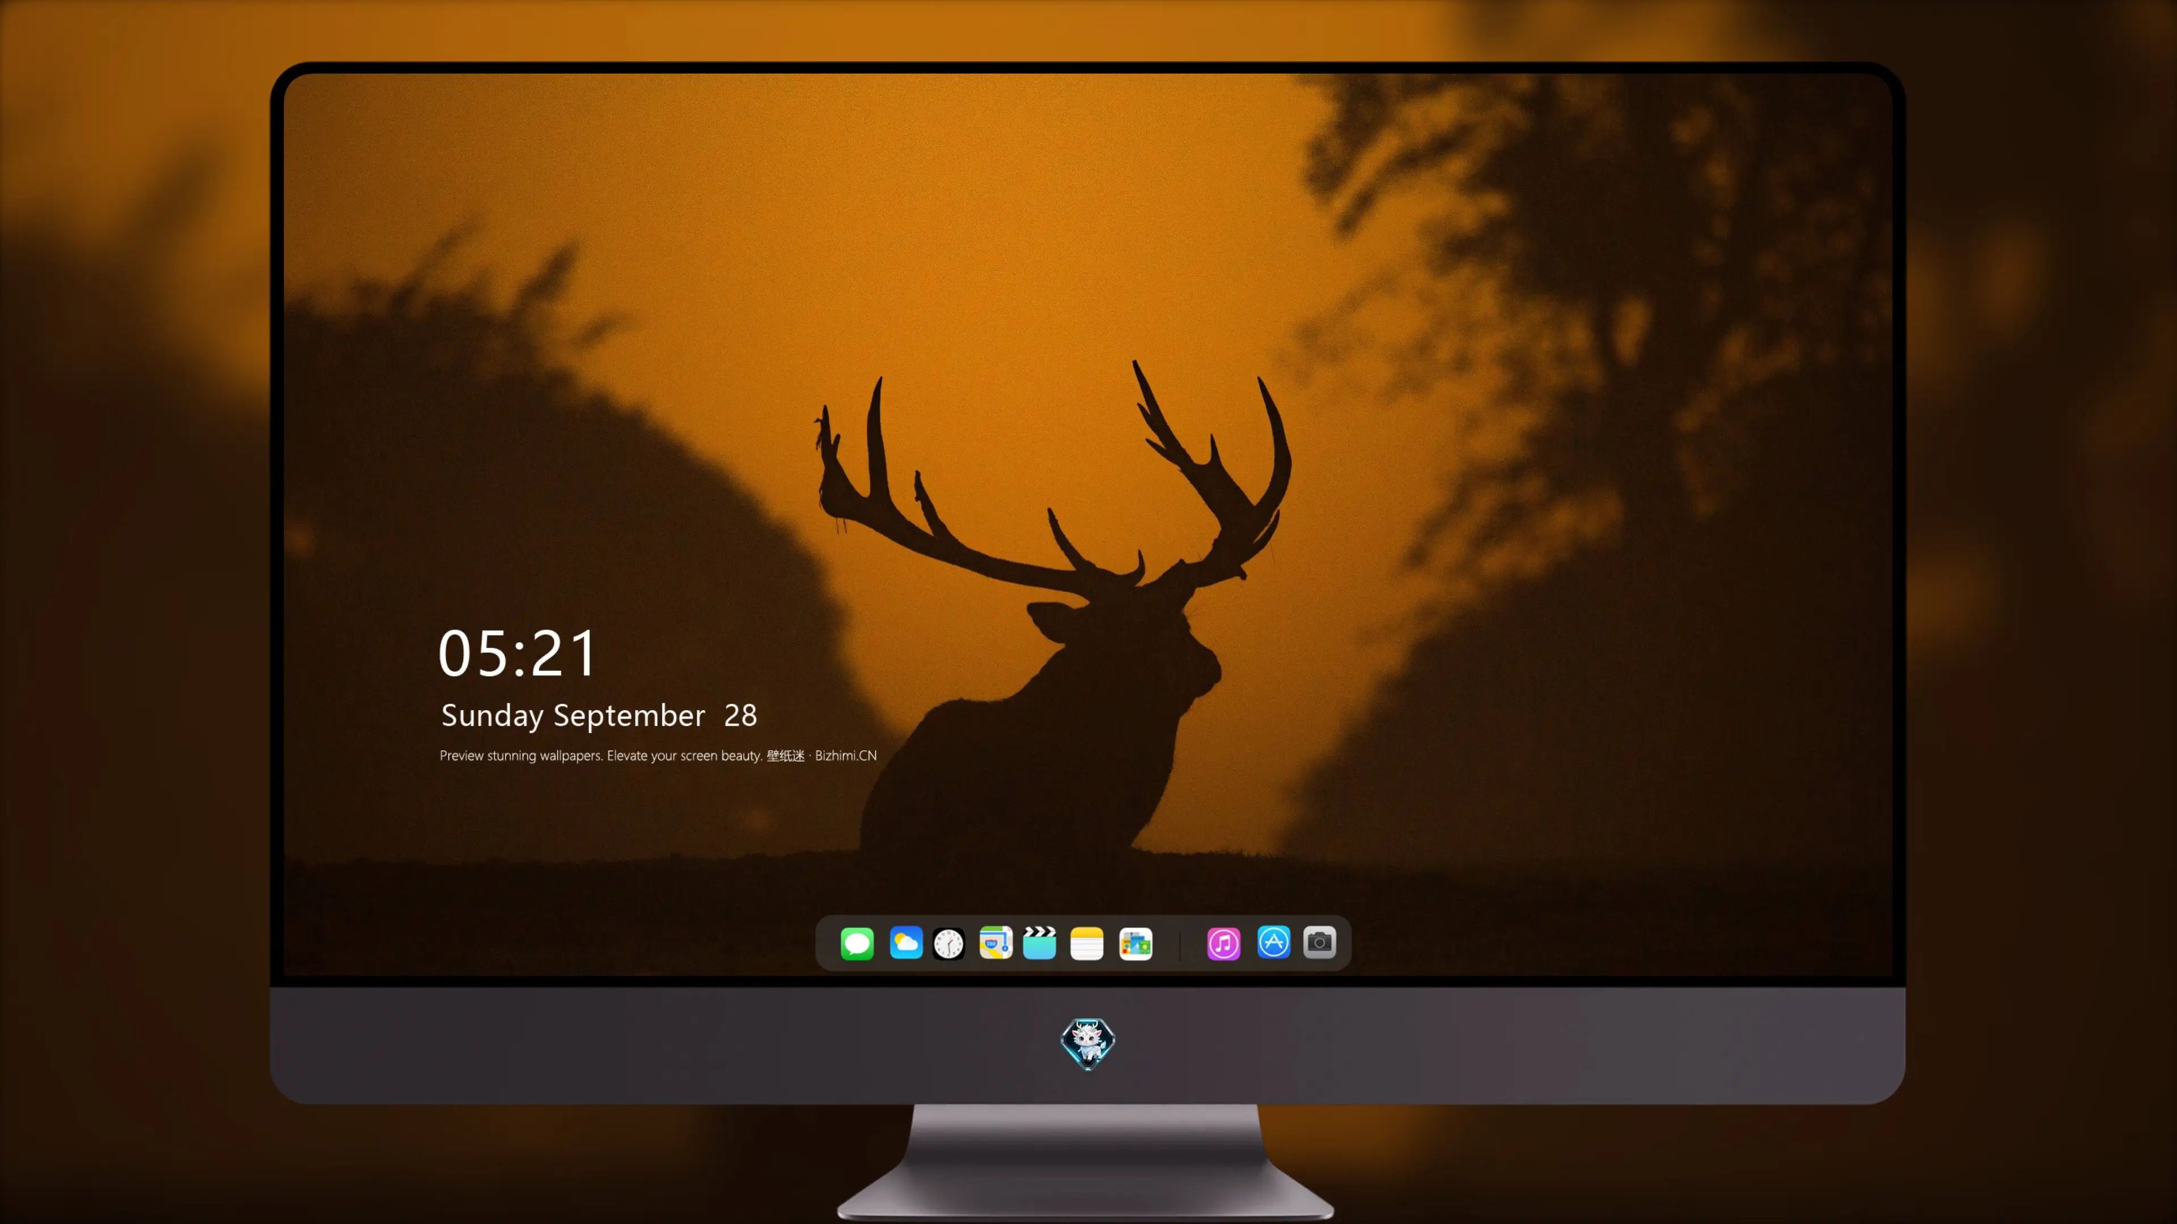Viewport: 2177px width, 1224px height.
Task: Launch the Maps app from the dock
Action: coord(996,943)
